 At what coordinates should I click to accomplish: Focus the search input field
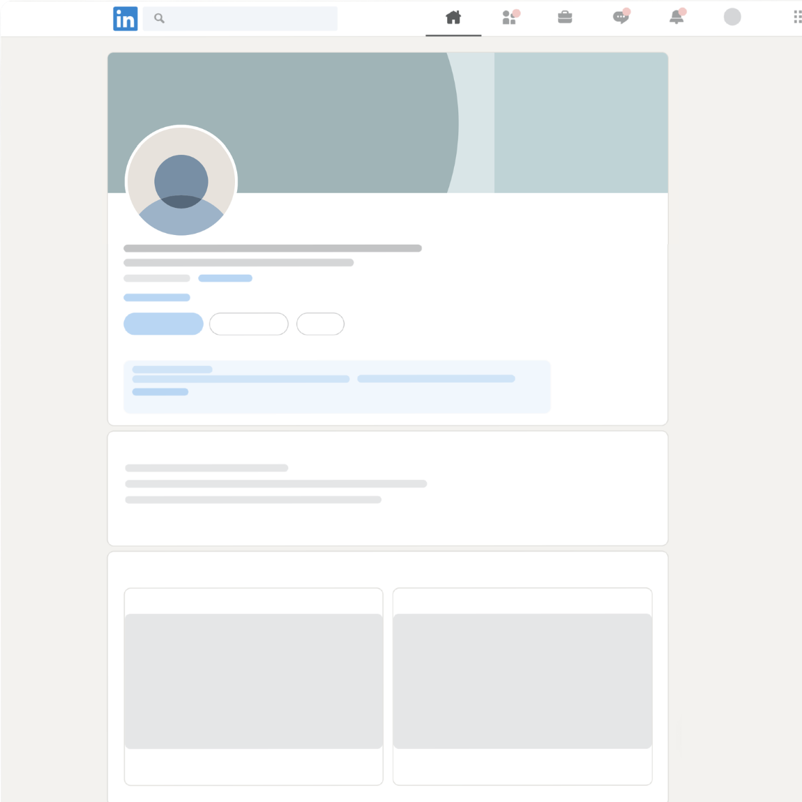click(x=240, y=19)
